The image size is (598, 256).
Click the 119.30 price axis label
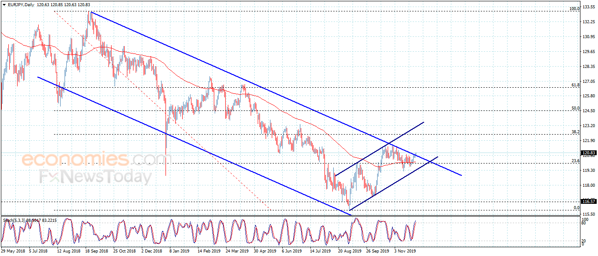tap(589, 170)
